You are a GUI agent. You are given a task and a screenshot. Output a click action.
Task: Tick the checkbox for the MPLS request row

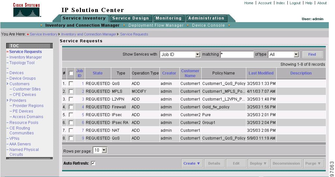tap(71, 91)
